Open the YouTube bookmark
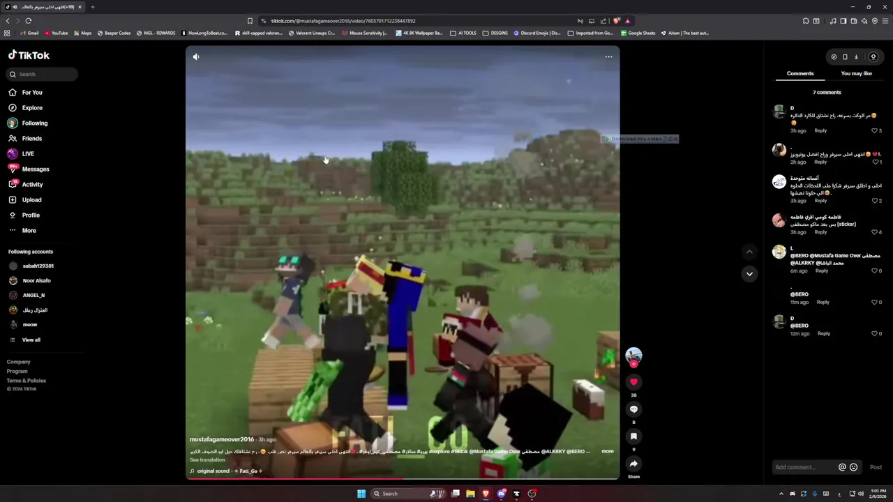 pyautogui.click(x=57, y=33)
